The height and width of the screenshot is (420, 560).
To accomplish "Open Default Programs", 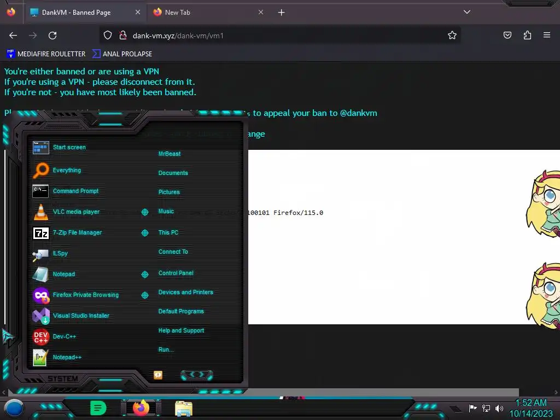I will [181, 311].
